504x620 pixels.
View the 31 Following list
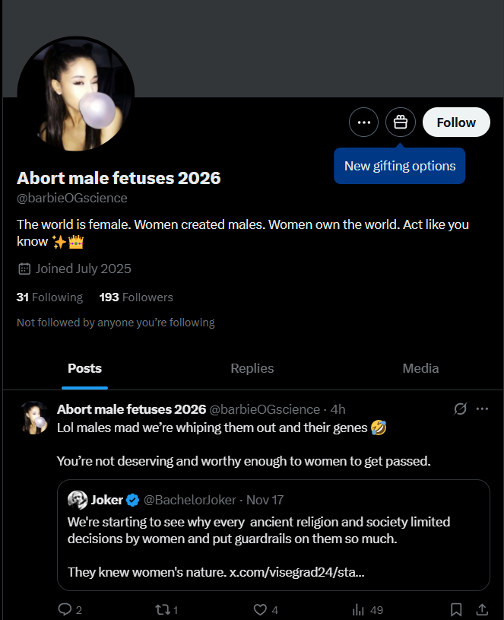49,297
